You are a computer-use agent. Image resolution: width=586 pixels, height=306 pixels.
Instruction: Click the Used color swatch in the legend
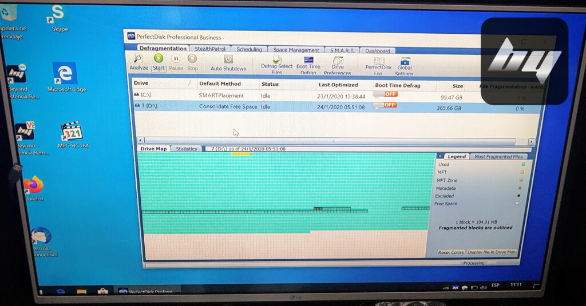(523, 165)
